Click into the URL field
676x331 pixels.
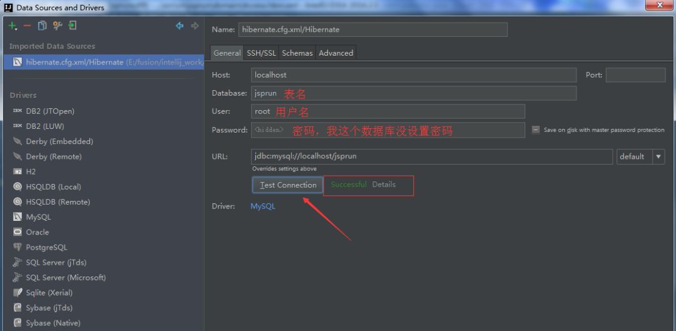tap(432, 156)
